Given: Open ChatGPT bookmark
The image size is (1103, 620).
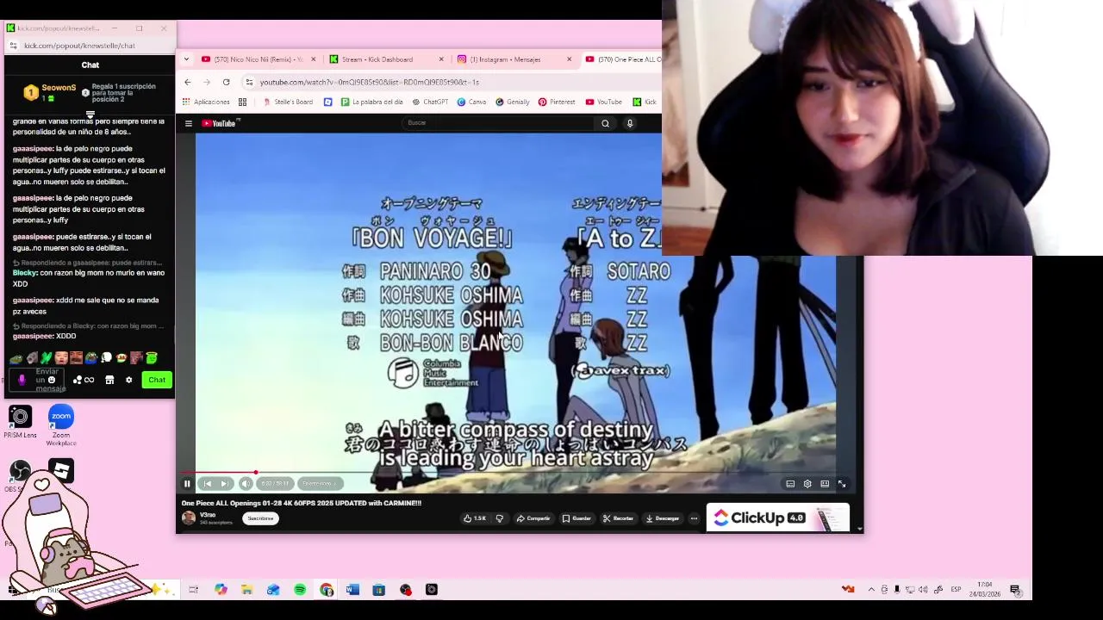Looking at the screenshot, I should [430, 102].
